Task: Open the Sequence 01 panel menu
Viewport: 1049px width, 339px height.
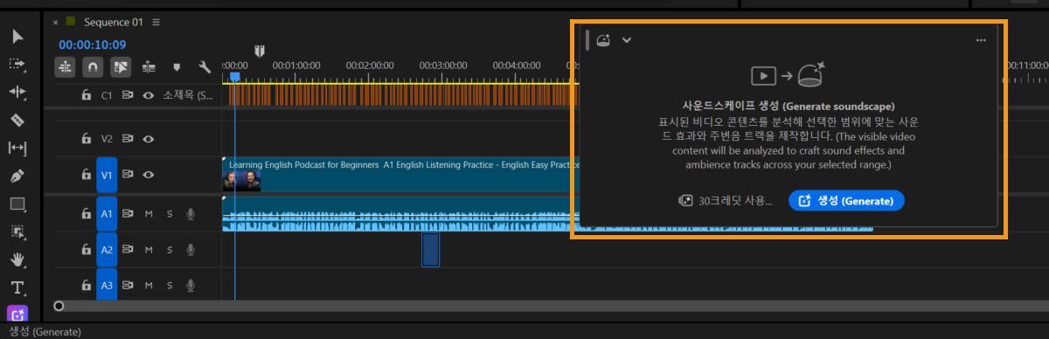Action: click(x=156, y=22)
